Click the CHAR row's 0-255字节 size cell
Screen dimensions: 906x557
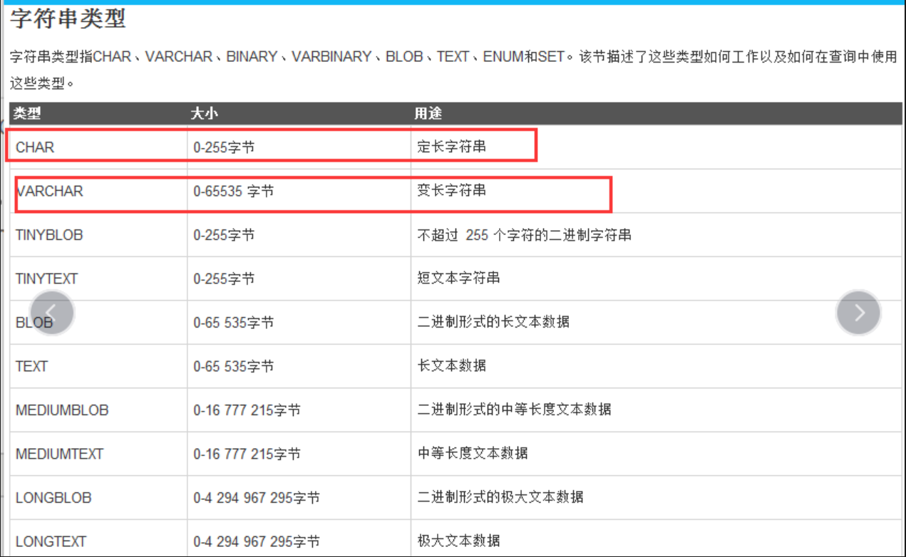299,147
